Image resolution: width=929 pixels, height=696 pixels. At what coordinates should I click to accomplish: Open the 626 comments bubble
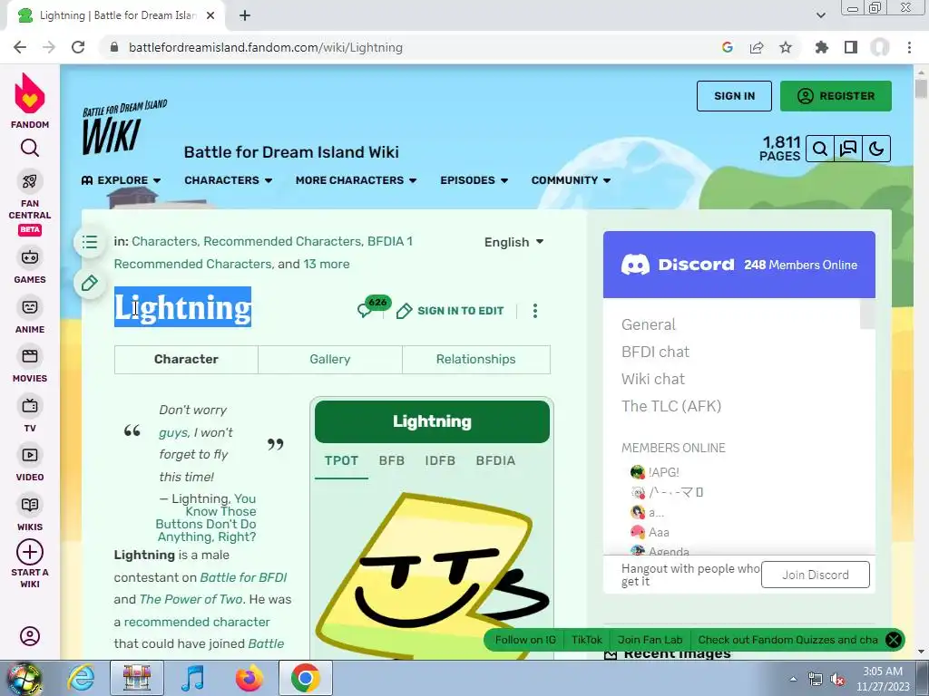coord(373,306)
